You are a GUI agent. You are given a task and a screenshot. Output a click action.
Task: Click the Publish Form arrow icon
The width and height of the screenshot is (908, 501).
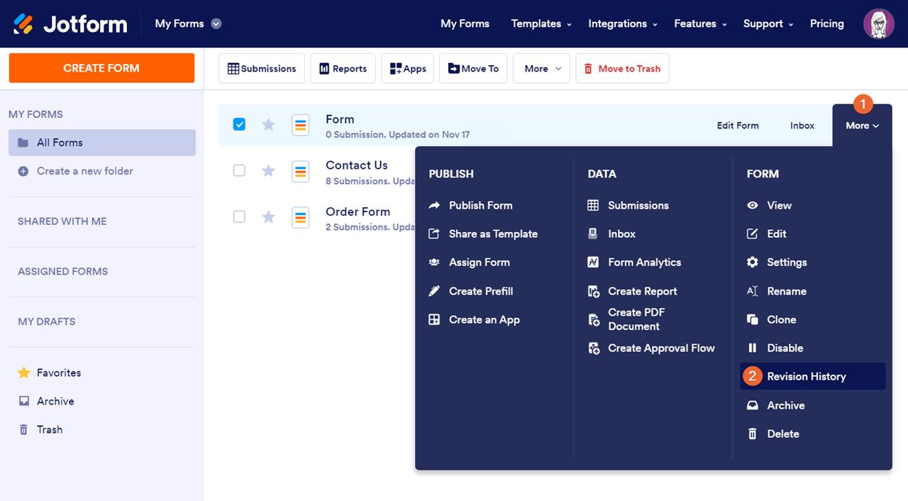coord(434,205)
